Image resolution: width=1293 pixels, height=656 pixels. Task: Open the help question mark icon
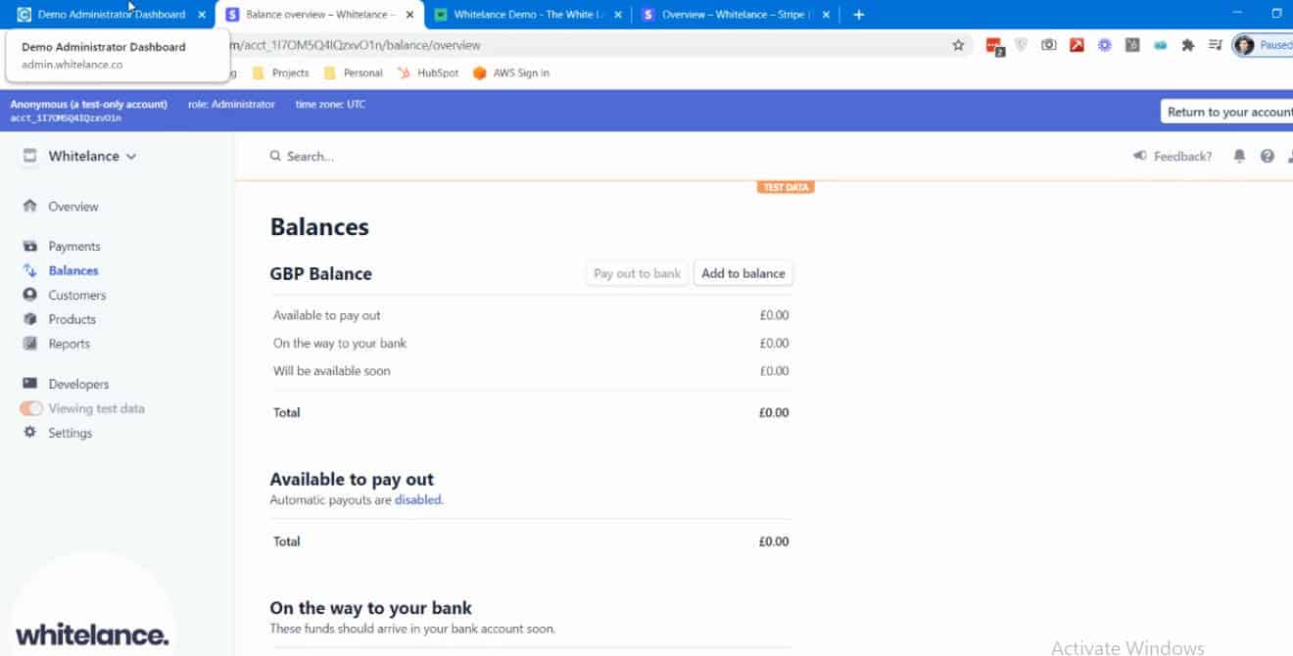coord(1268,157)
